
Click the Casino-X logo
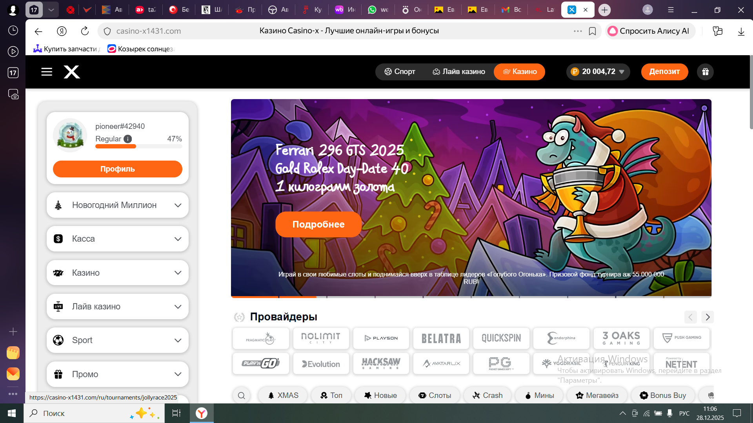[x=72, y=72]
